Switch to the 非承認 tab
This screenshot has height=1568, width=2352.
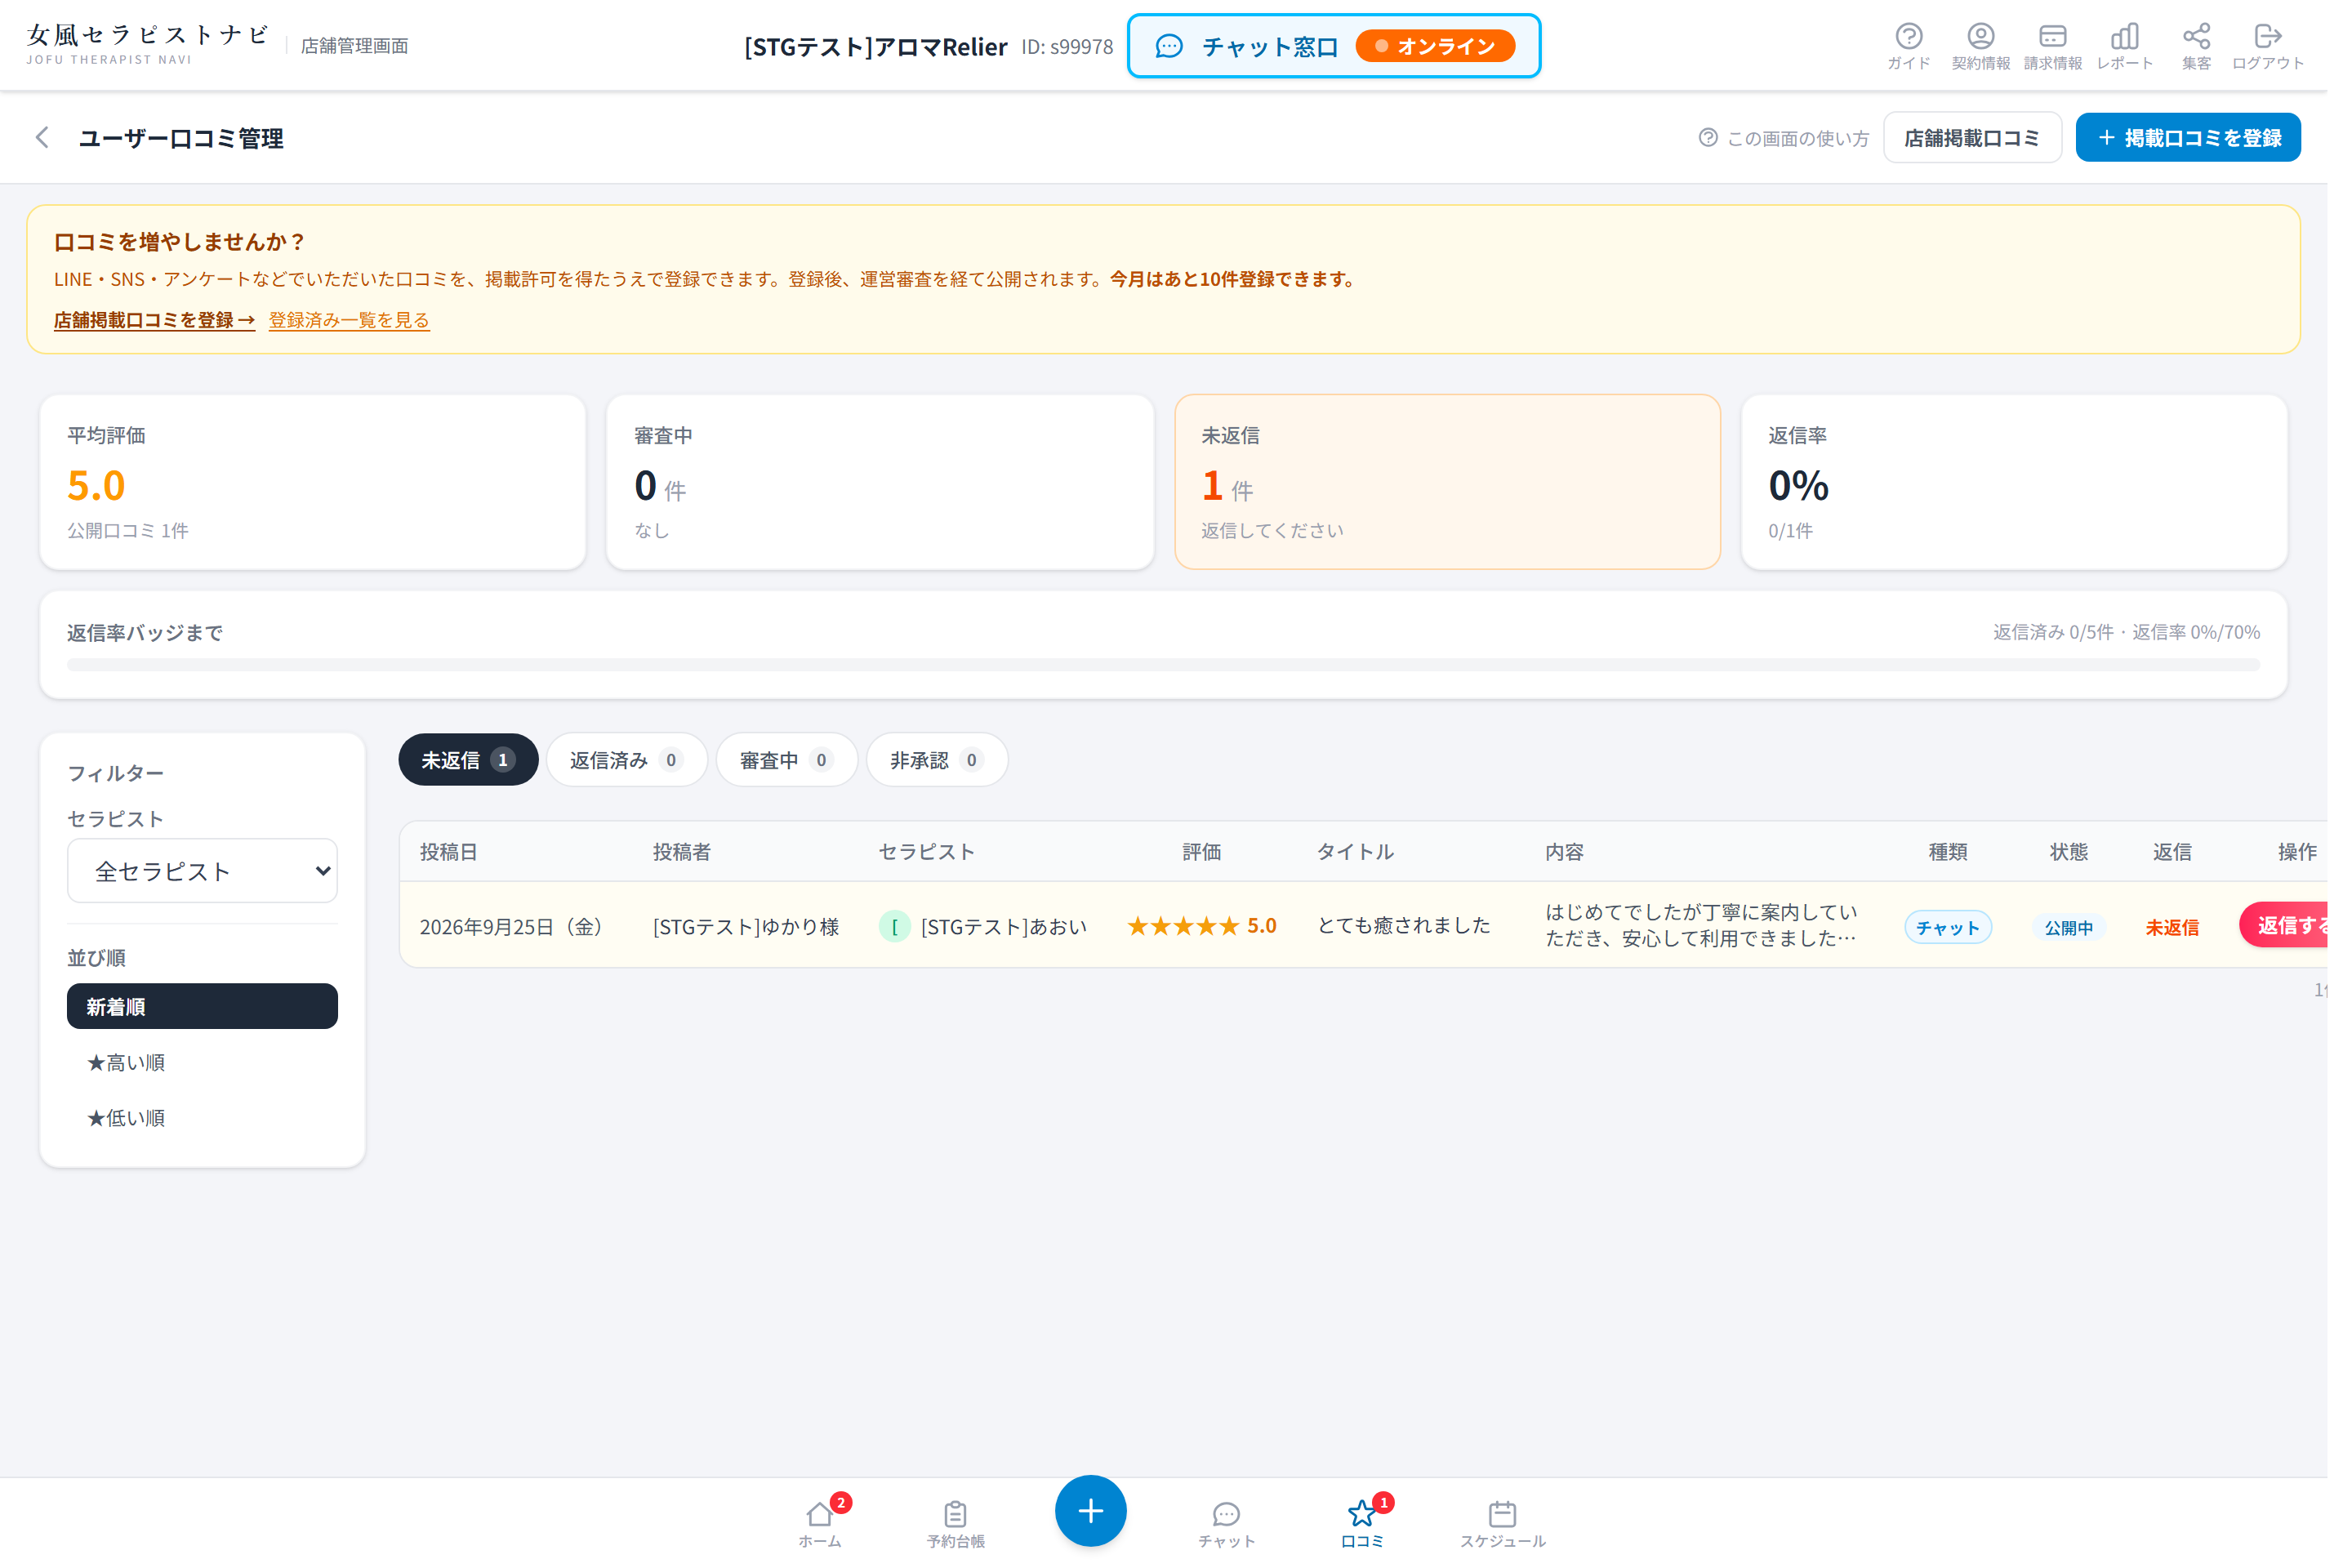946,768
